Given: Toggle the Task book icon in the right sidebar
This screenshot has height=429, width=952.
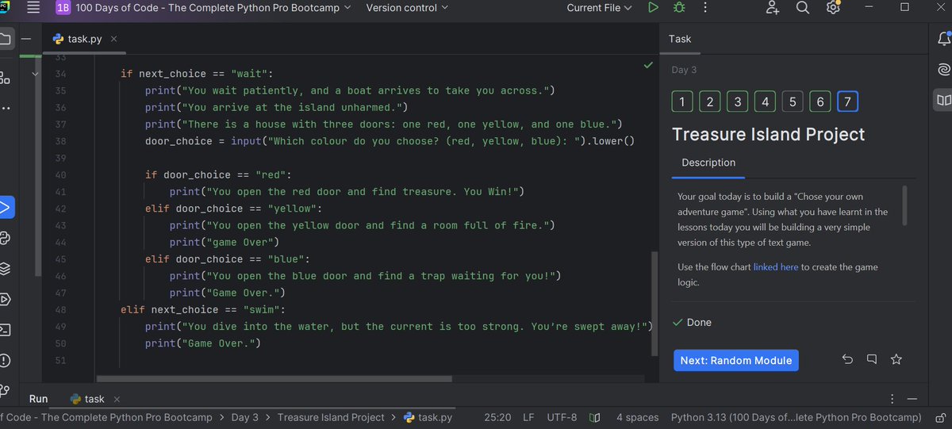Looking at the screenshot, I should click(x=943, y=100).
